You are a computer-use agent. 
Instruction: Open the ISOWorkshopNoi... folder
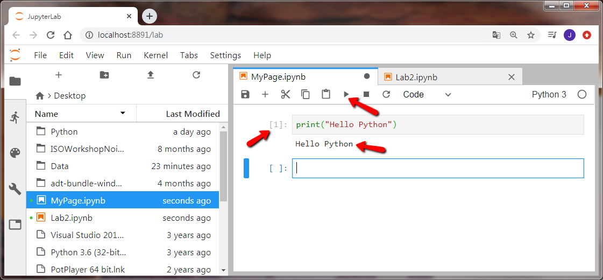pos(123,149)
